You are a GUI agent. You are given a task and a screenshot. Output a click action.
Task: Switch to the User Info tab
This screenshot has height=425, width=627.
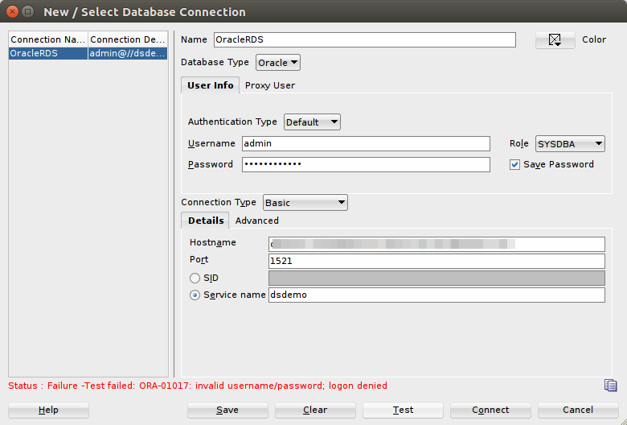point(211,85)
